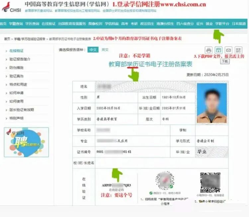Switch report language to 英文

(105, 50)
